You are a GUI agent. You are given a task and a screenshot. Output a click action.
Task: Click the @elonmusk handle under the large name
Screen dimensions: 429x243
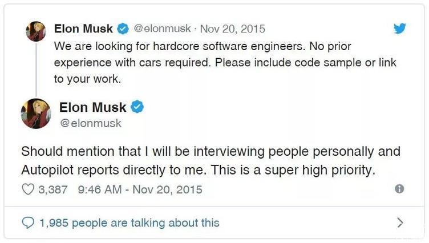(90, 123)
